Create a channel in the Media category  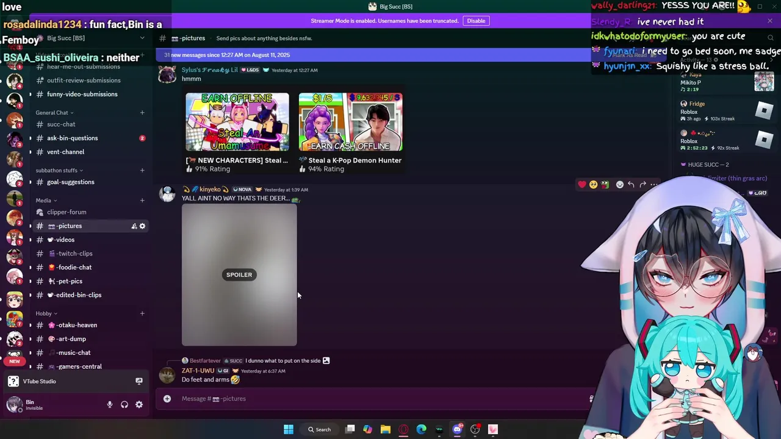[142, 200]
